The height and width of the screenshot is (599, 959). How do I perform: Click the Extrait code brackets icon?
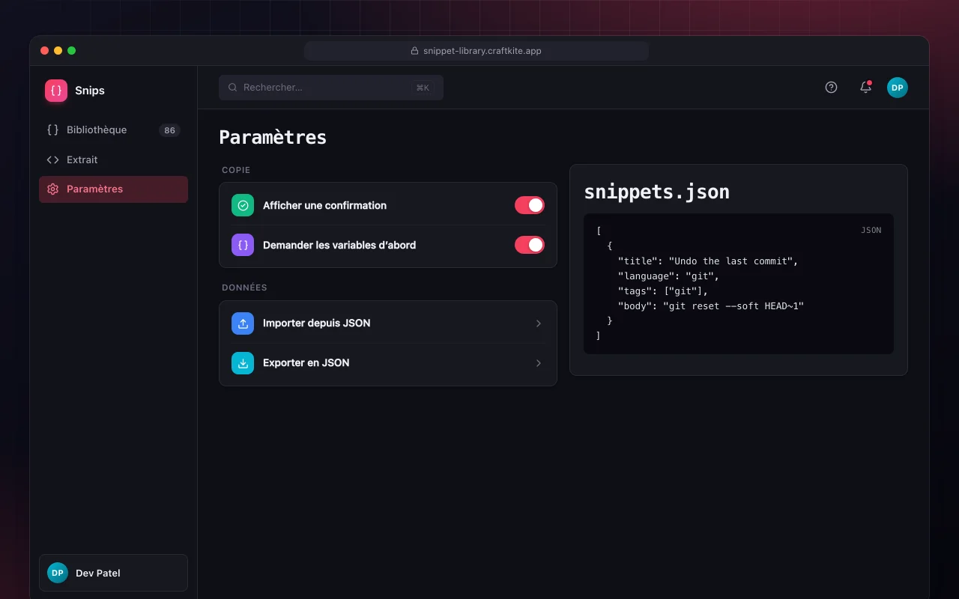[x=52, y=159]
